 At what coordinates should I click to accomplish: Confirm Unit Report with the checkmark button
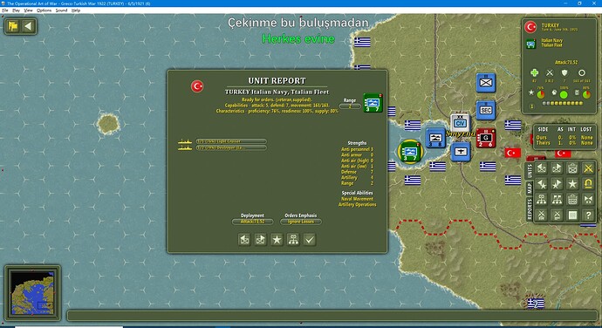tap(310, 240)
